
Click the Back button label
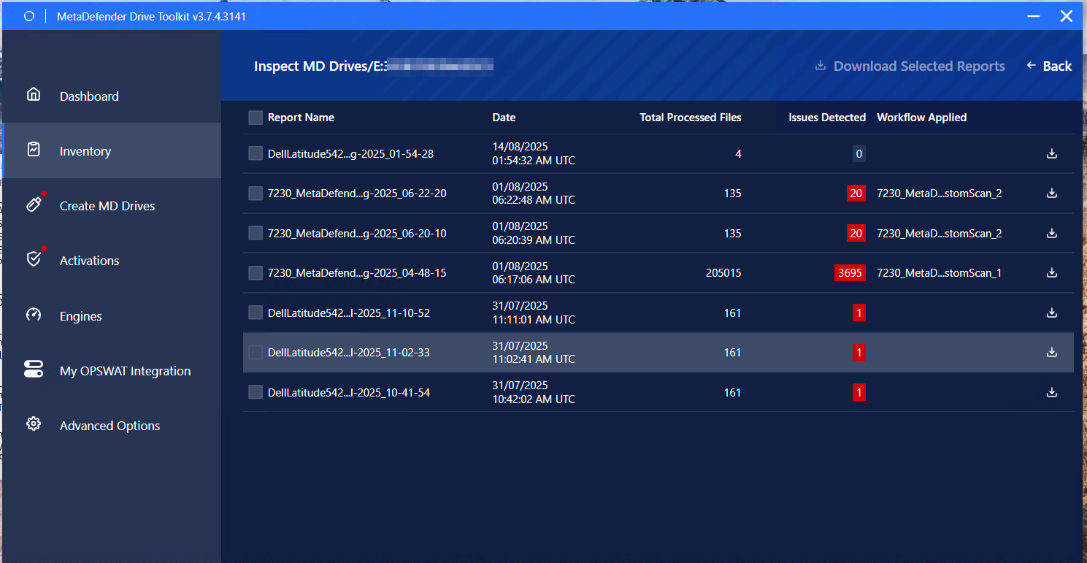click(1057, 66)
